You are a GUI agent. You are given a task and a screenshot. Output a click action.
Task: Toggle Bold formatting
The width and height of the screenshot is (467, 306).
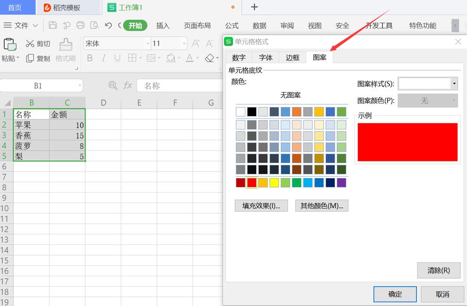(x=90, y=58)
